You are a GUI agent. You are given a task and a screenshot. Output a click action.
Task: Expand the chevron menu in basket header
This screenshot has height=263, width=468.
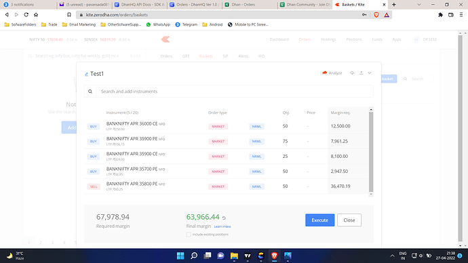pyautogui.click(x=370, y=73)
